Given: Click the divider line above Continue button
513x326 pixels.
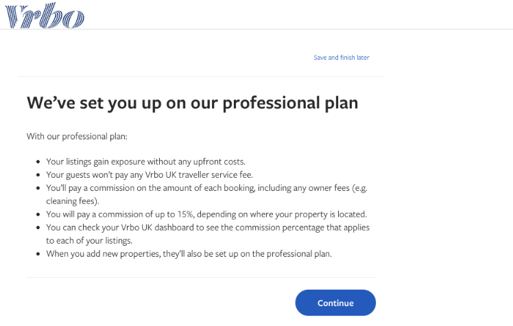Looking at the screenshot, I should 201,277.
